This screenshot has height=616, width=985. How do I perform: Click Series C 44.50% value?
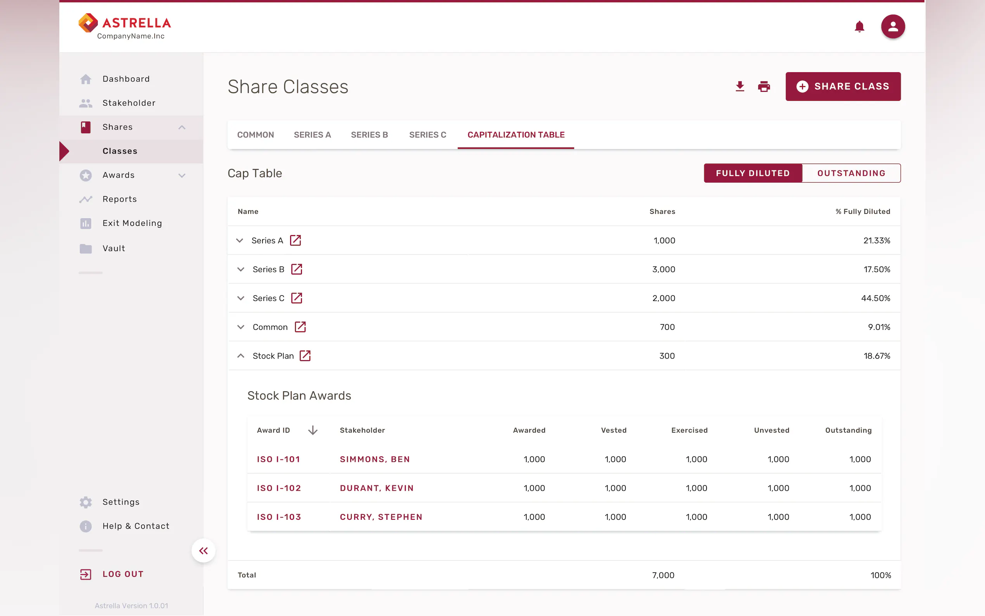876,298
